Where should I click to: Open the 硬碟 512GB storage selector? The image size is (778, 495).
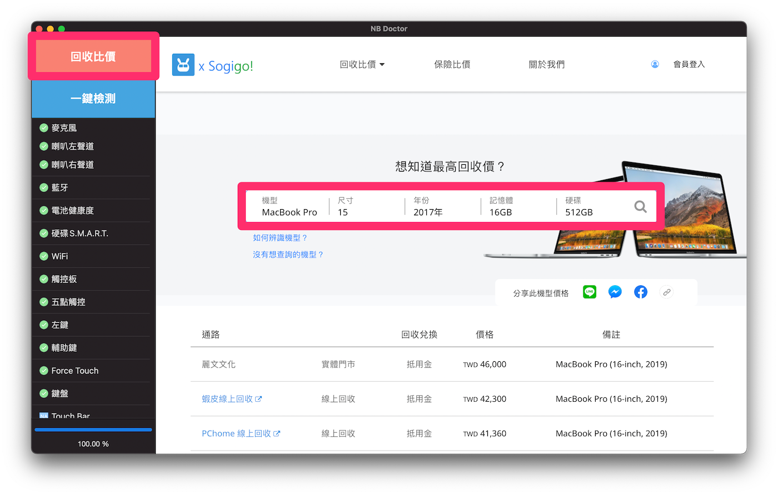pos(594,206)
